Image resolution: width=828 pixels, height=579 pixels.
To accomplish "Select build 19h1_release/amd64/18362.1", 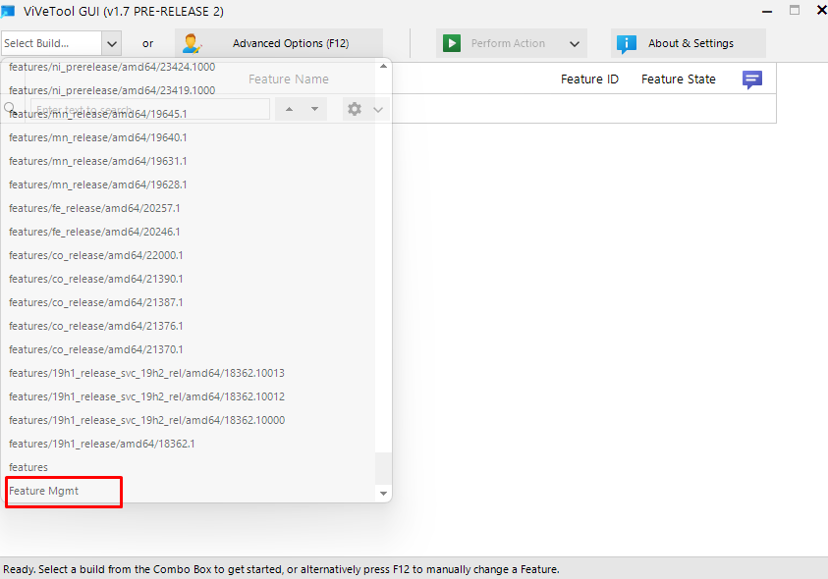I will 102,444.
